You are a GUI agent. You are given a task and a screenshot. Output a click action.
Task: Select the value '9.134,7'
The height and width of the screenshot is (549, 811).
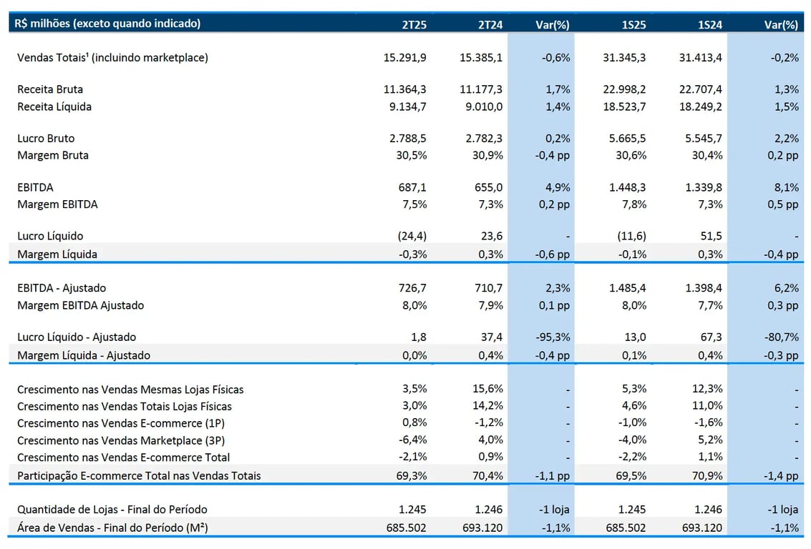point(408,107)
